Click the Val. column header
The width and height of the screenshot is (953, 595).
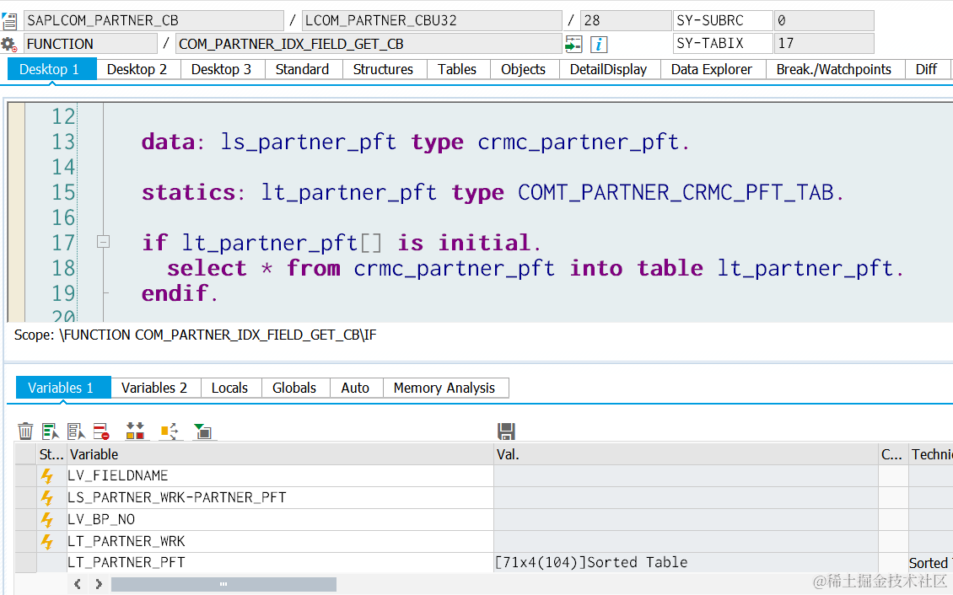point(686,454)
